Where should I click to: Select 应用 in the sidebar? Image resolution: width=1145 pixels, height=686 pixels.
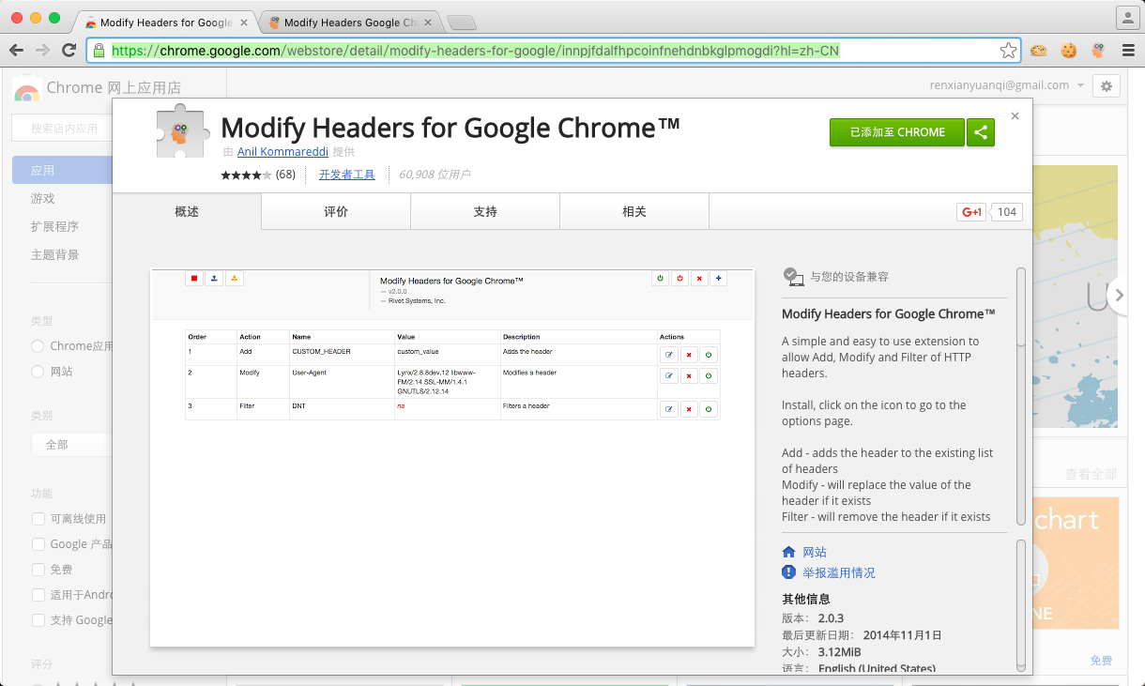coord(62,171)
